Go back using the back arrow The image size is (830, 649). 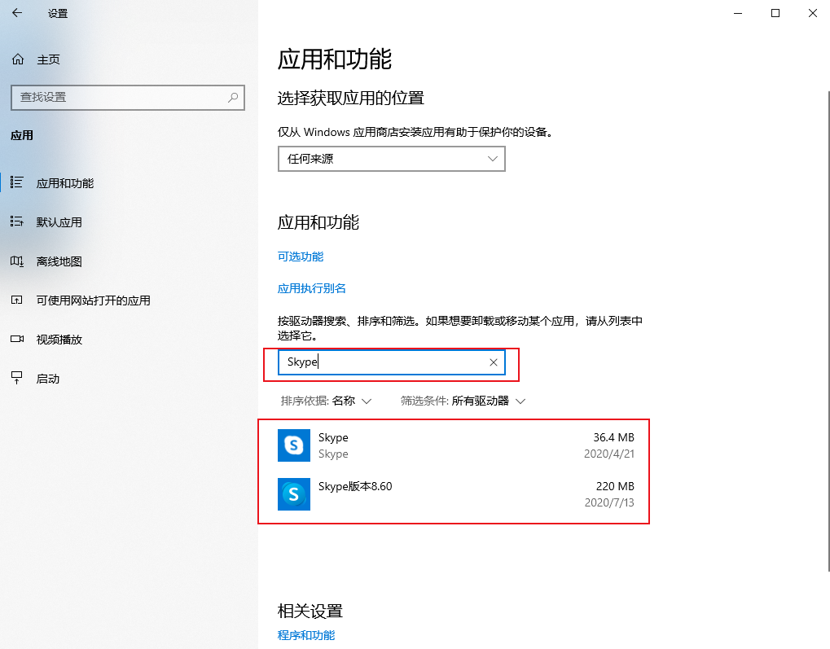[17, 13]
